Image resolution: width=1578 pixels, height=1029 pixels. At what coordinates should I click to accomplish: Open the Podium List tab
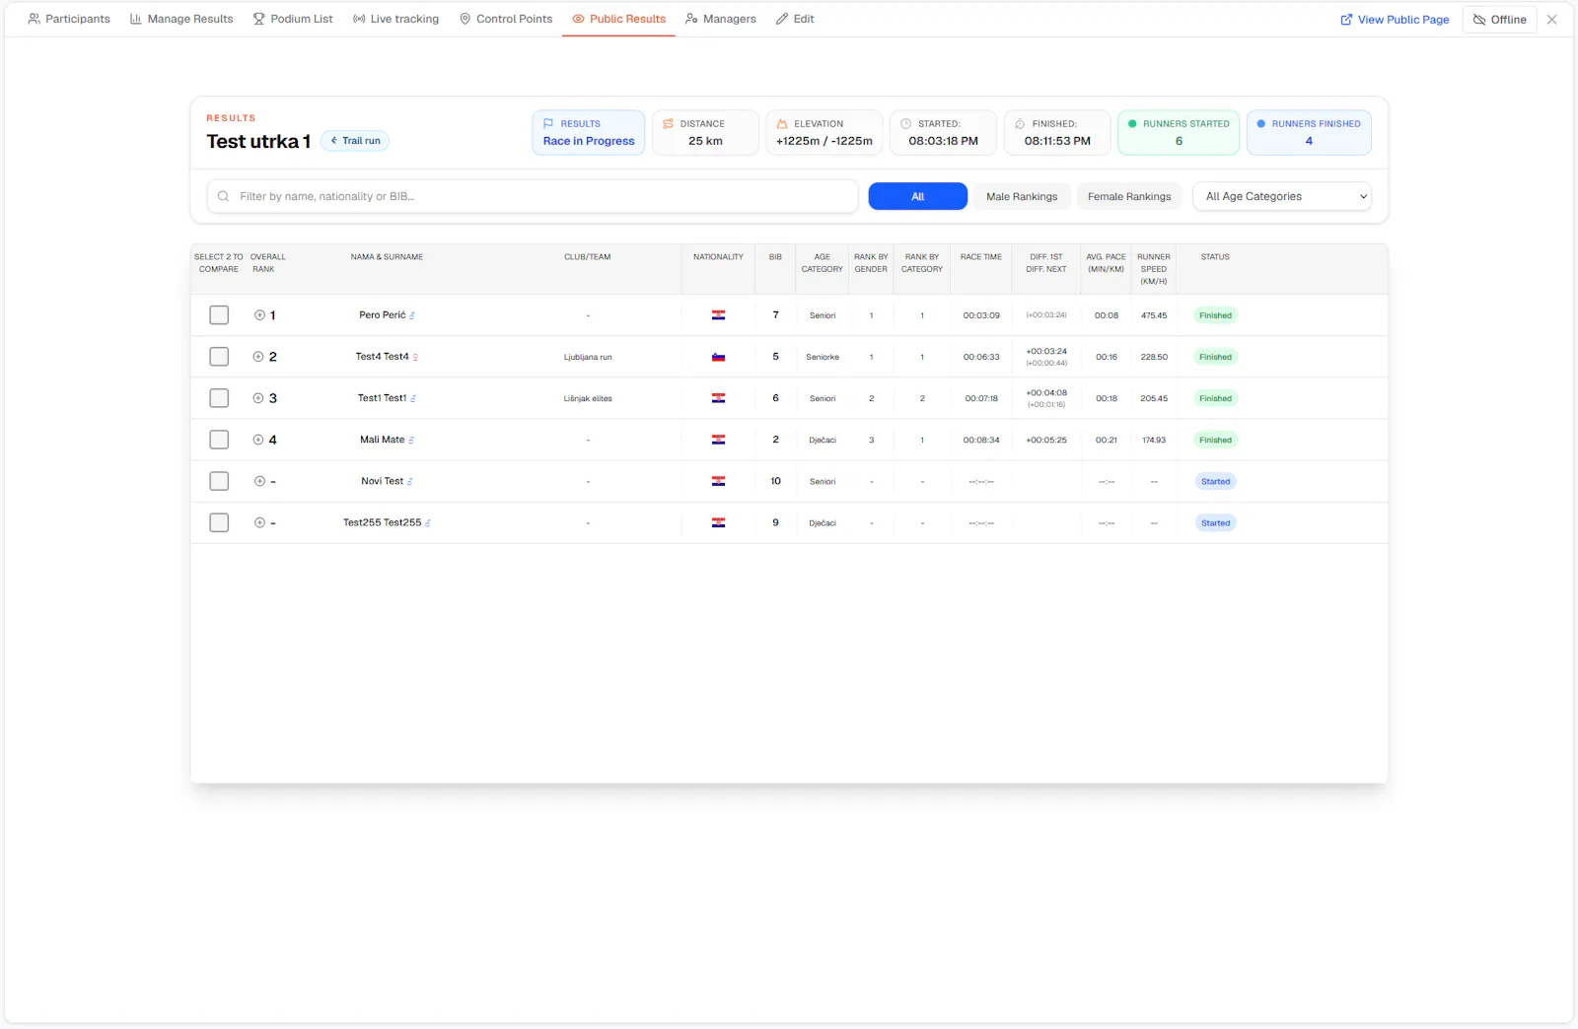tap(293, 19)
